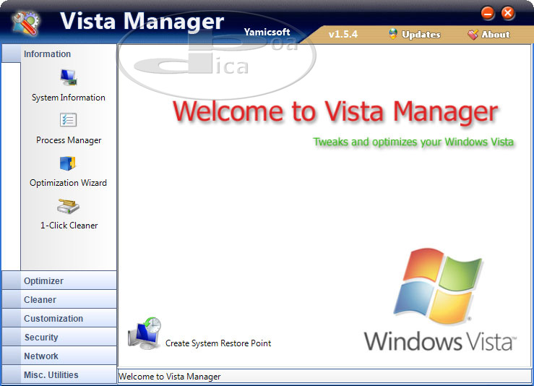This screenshot has width=534, height=386.
Task: Click the About tag icon
Action: pyautogui.click(x=473, y=34)
